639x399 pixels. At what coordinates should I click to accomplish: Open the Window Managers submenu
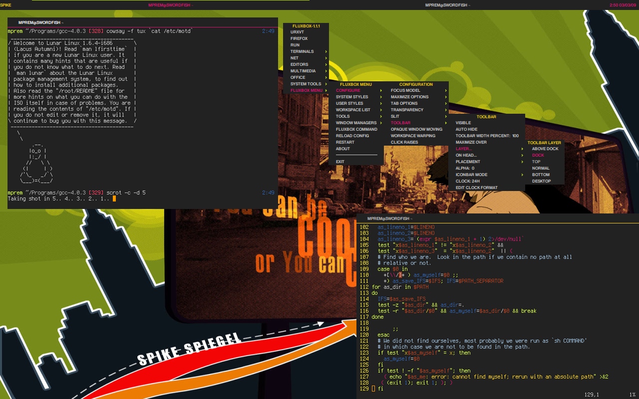click(356, 123)
